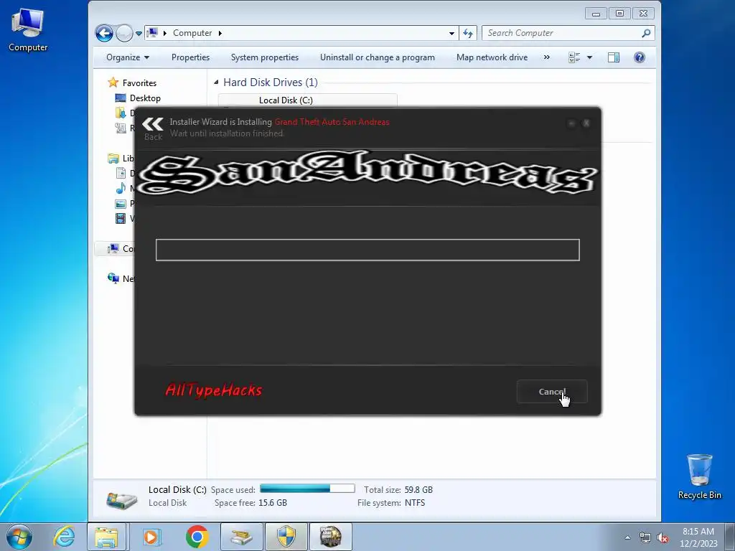
Task: Show hidden tray icons arrow
Action: tap(627, 537)
